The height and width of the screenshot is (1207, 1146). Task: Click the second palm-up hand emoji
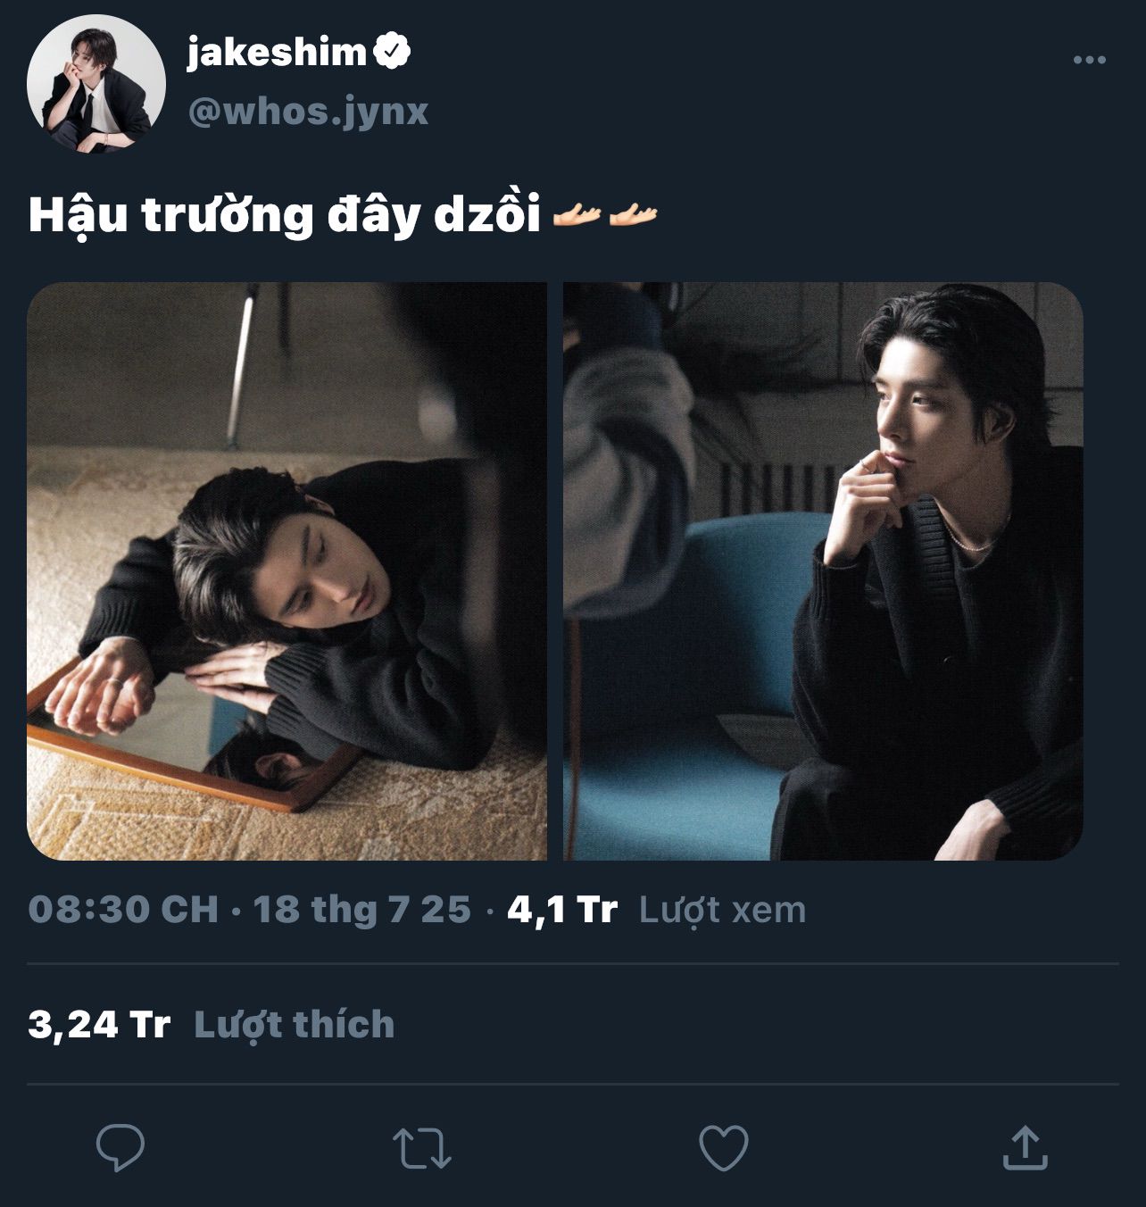[633, 215]
